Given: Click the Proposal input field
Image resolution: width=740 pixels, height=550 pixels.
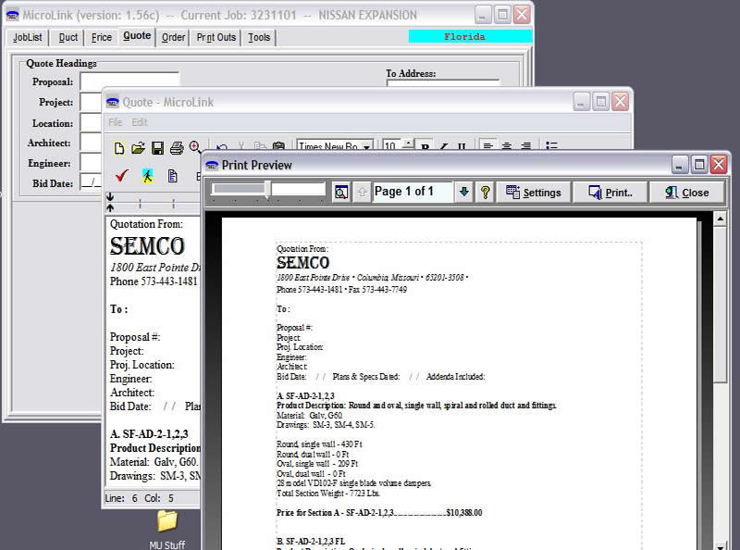Looking at the screenshot, I should [129, 81].
